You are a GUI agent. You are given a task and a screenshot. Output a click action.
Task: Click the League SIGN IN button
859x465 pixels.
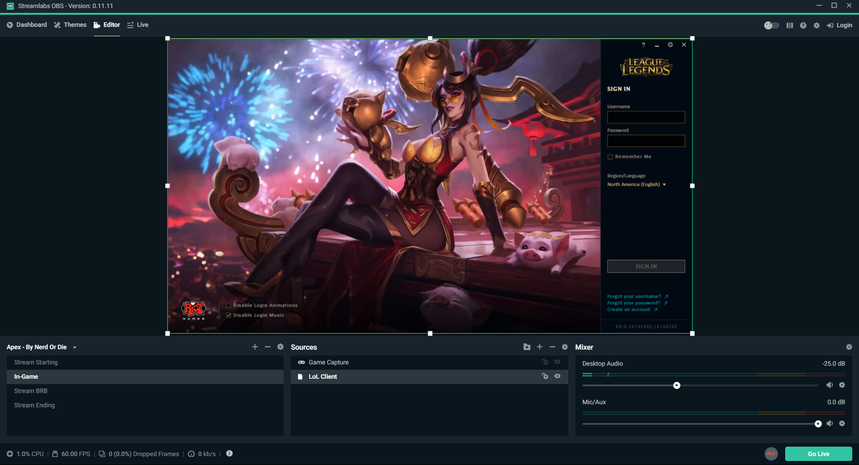[646, 266]
